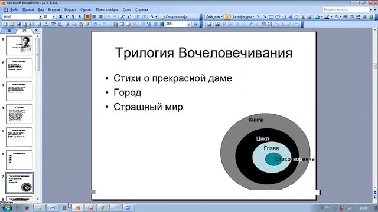The width and height of the screenshot is (378, 212).
Task: Open the font size dropdown
Action: coord(54,16)
